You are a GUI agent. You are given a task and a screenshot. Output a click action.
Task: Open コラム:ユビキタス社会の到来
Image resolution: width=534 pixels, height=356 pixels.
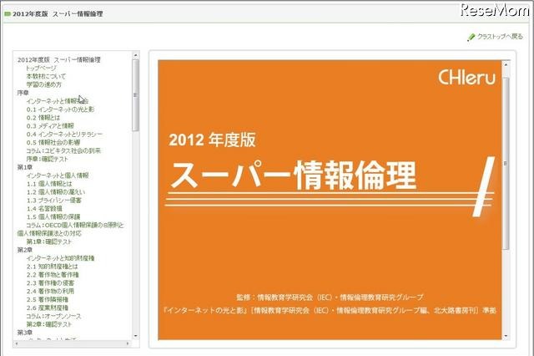tap(63, 150)
